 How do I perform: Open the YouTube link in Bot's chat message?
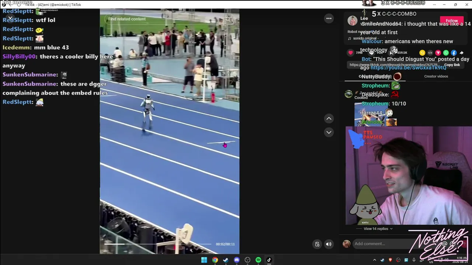(x=408, y=68)
